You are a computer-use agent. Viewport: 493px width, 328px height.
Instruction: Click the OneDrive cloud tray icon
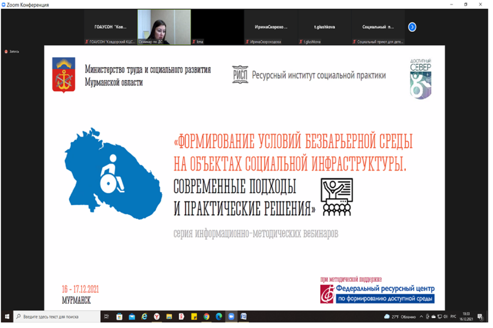pyautogui.click(x=434, y=316)
